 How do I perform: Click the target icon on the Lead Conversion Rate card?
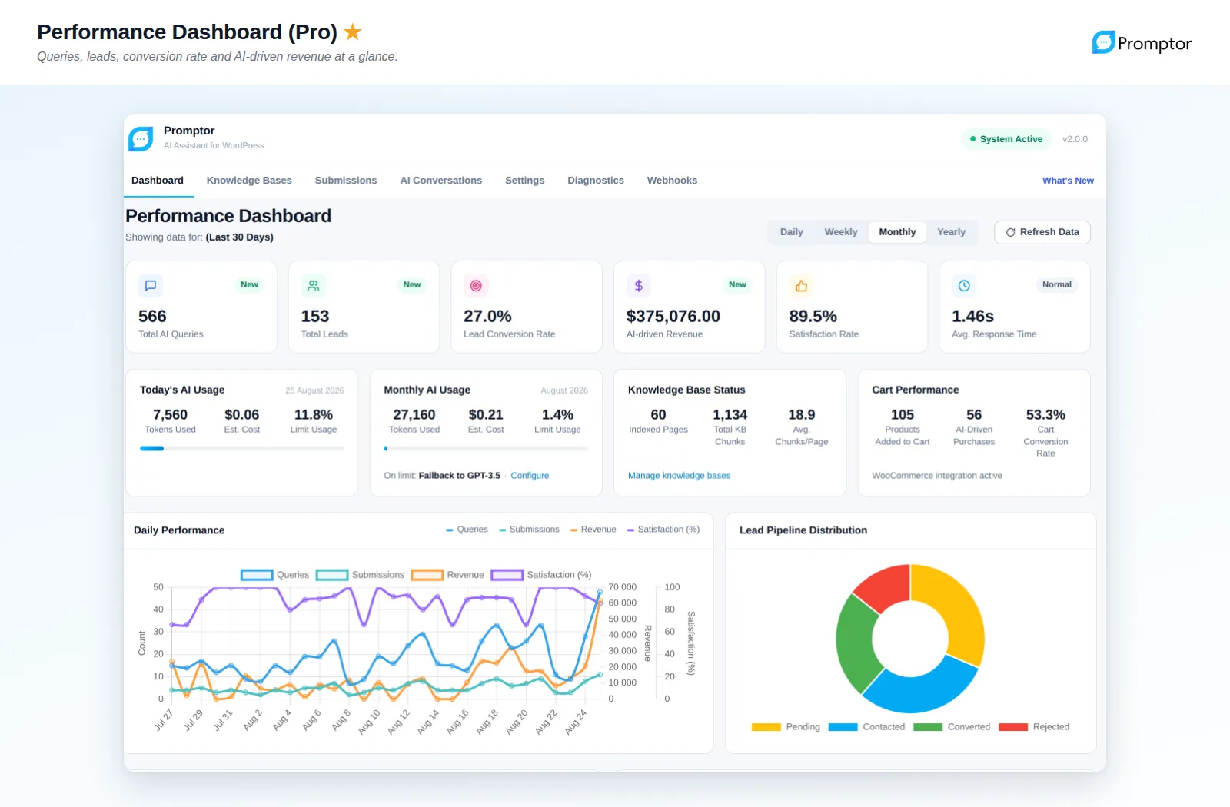pos(476,286)
